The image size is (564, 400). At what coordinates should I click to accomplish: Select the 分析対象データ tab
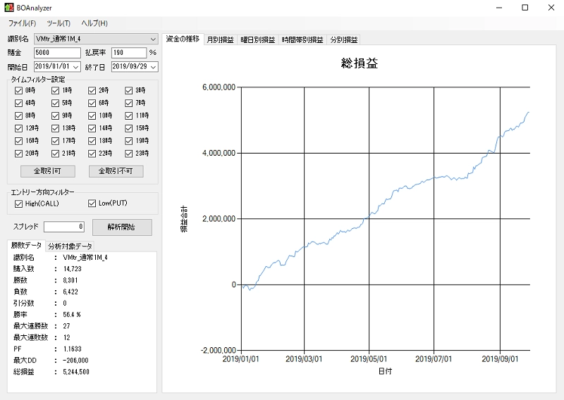(x=70, y=246)
